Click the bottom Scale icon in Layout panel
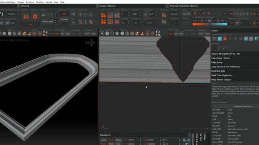This screenshot has height=145, width=259. [x=117, y=22]
